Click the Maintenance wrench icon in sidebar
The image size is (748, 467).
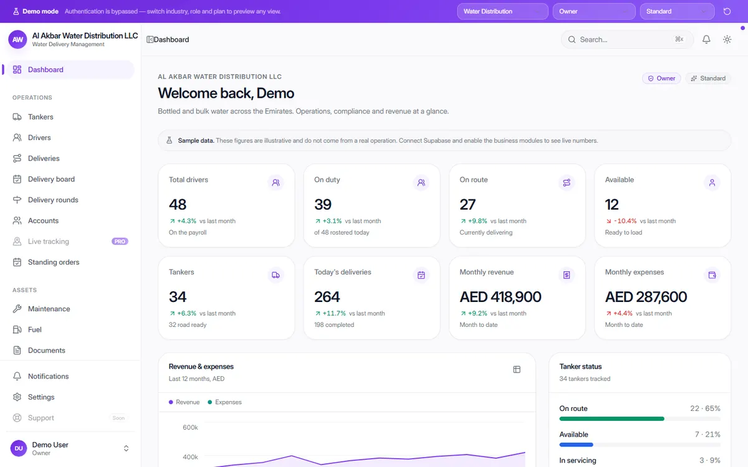pyautogui.click(x=17, y=309)
